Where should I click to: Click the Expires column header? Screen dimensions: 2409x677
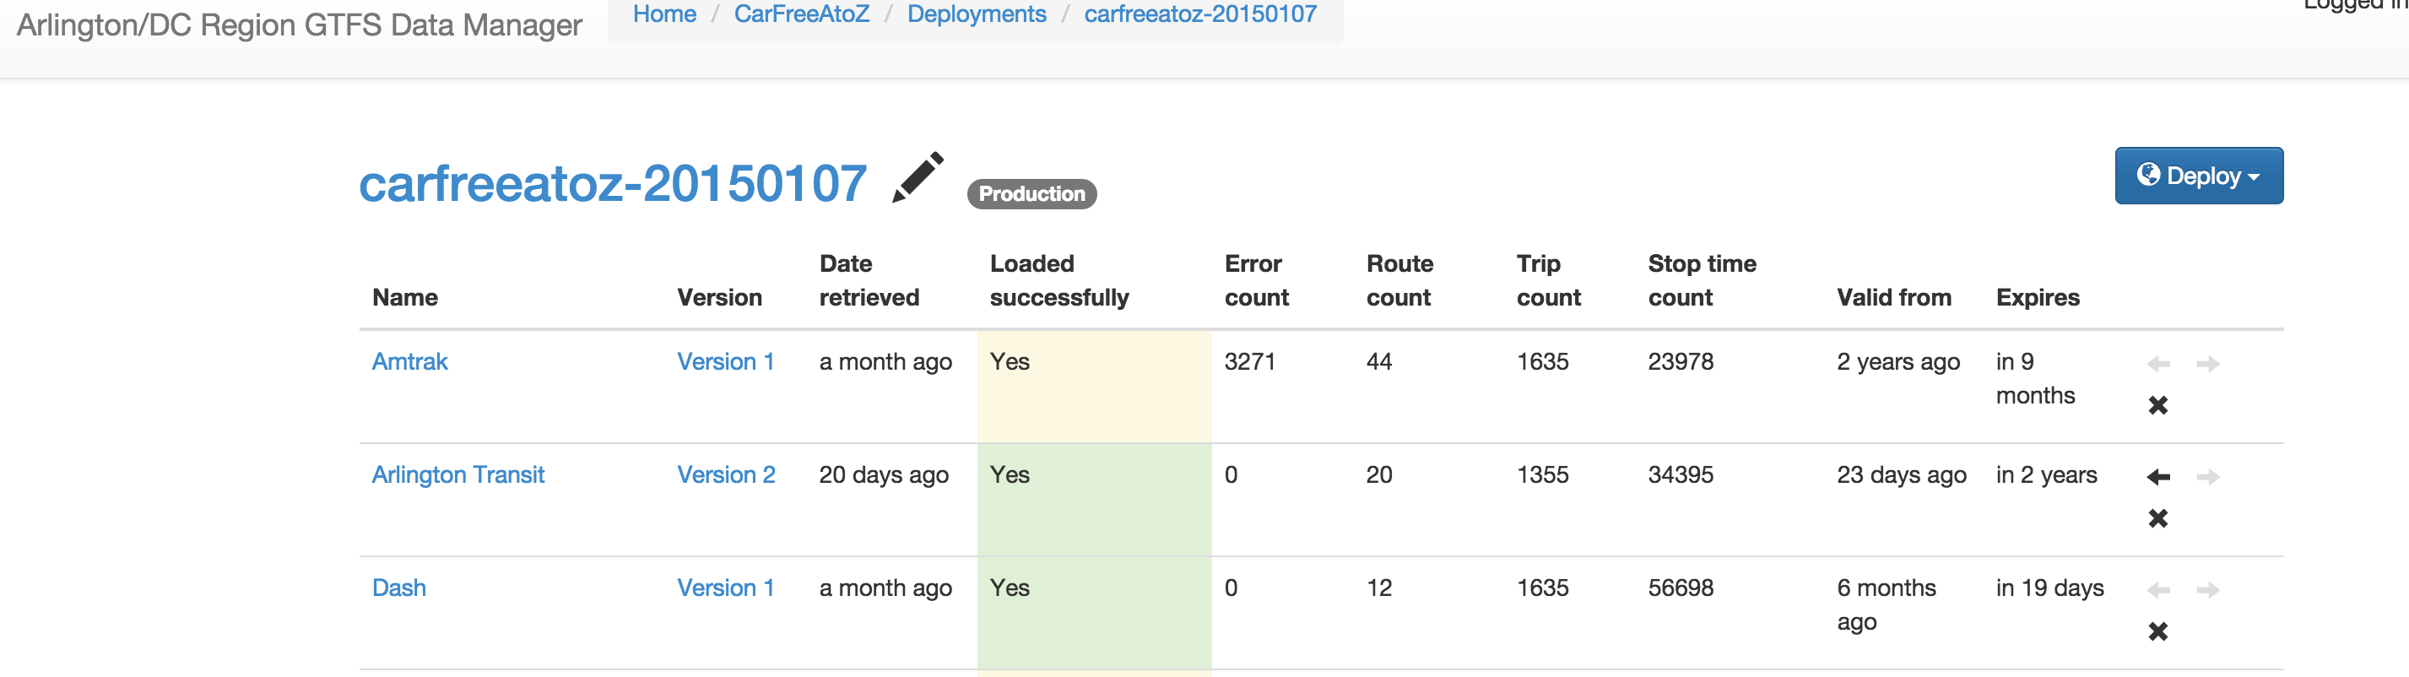[x=2038, y=297]
